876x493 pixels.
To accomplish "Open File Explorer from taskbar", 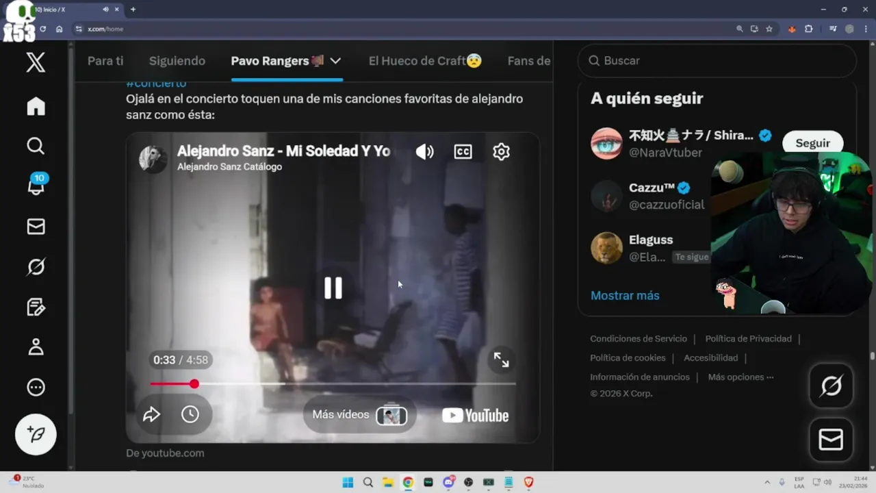I will [388, 482].
